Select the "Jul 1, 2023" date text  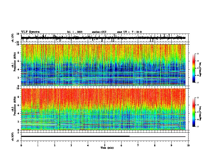(75, 32)
